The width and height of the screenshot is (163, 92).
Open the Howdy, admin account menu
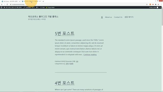tap(154, 7)
